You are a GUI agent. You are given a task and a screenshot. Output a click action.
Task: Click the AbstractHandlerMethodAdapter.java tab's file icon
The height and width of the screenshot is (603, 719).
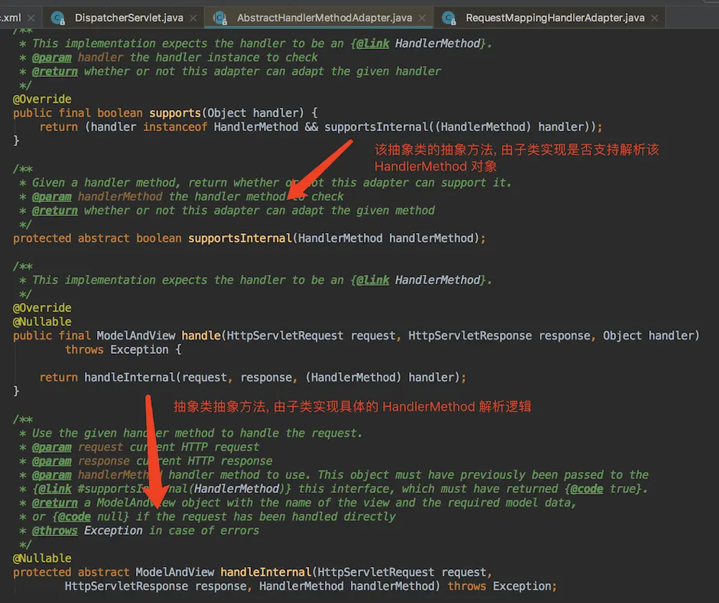pos(220,17)
